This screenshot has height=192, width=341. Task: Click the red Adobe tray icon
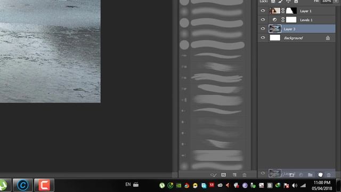tap(212, 185)
